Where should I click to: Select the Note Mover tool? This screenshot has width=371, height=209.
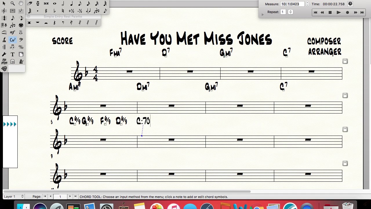[12, 47]
